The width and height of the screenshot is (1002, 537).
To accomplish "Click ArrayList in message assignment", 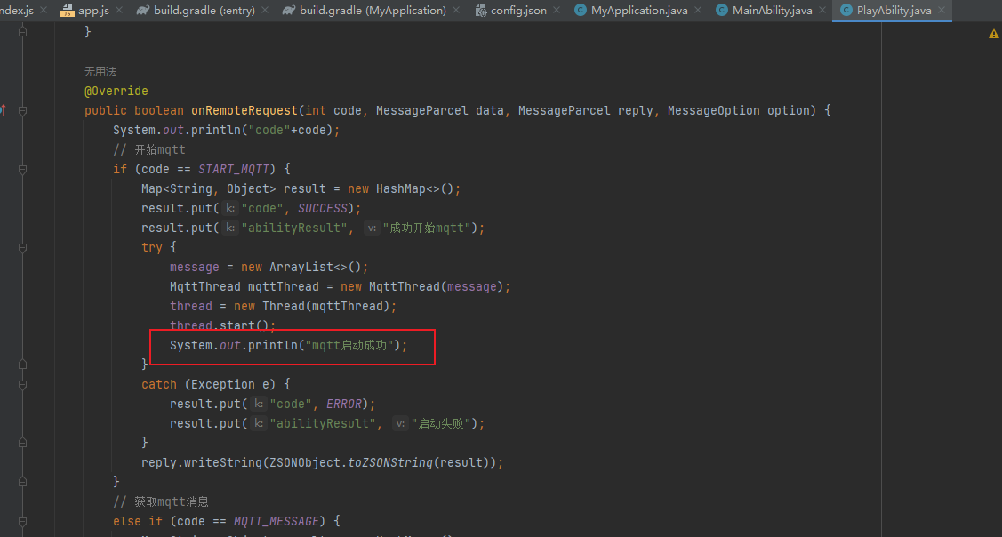I will [301, 267].
